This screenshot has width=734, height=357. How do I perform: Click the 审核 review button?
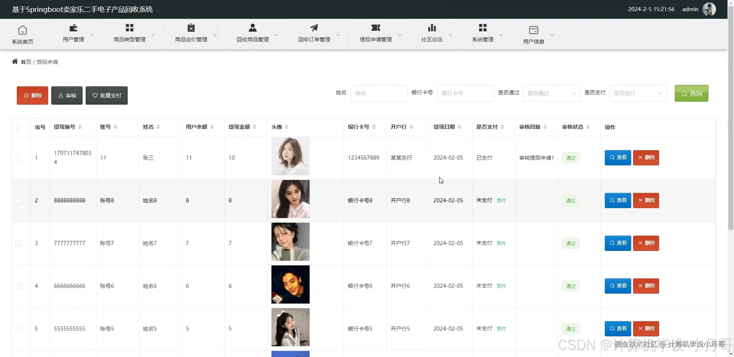[67, 95]
